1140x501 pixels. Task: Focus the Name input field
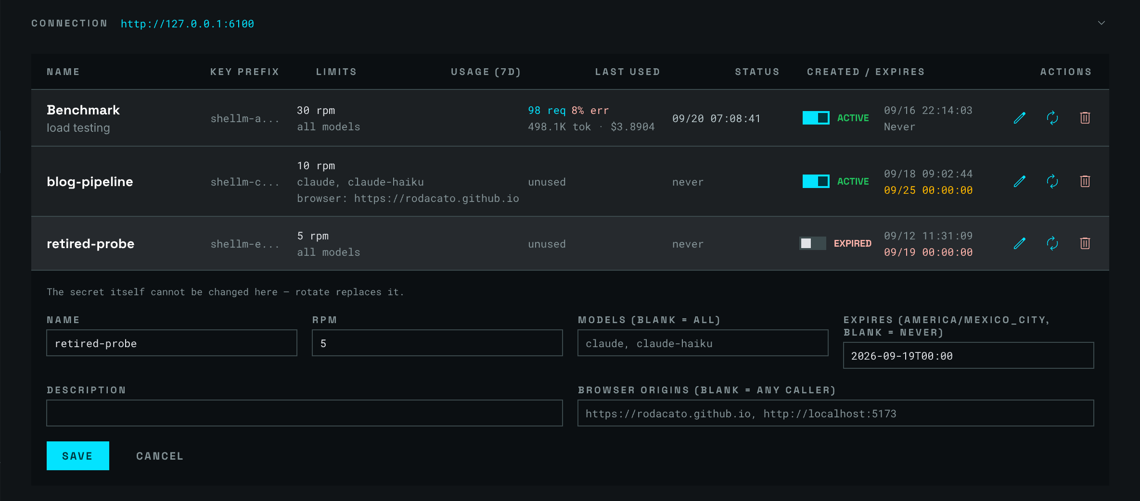point(172,343)
